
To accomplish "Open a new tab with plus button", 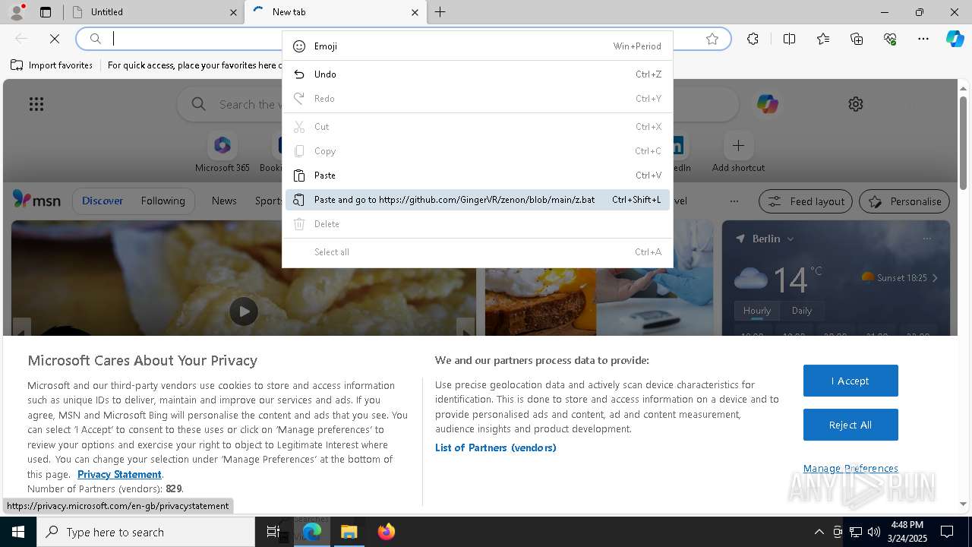I will 440,12.
